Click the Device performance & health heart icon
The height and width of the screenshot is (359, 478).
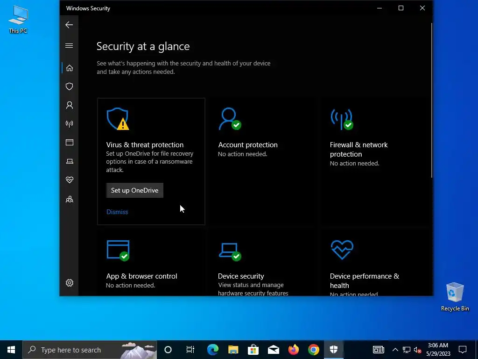click(x=342, y=250)
